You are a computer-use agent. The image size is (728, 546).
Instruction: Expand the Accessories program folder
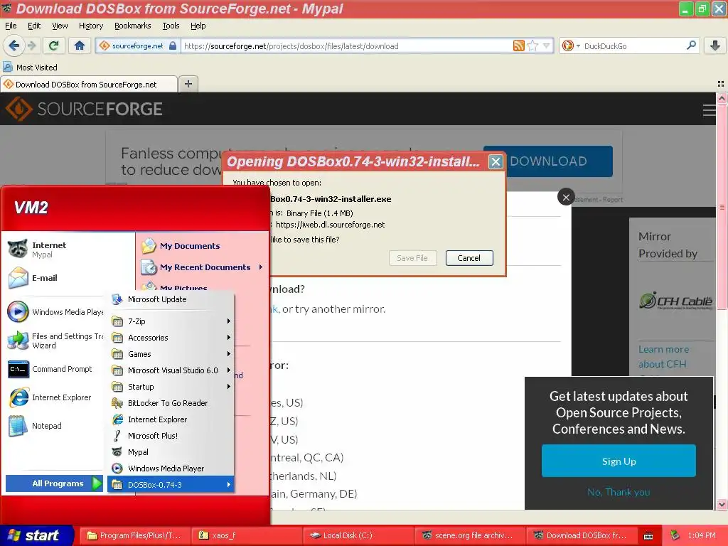tap(171, 338)
